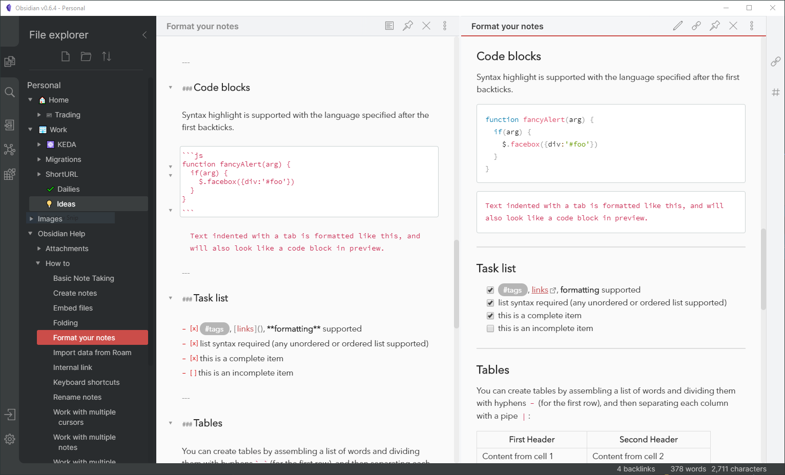
Task: Open the plugins grid icon in ribbon
Action: click(10, 174)
